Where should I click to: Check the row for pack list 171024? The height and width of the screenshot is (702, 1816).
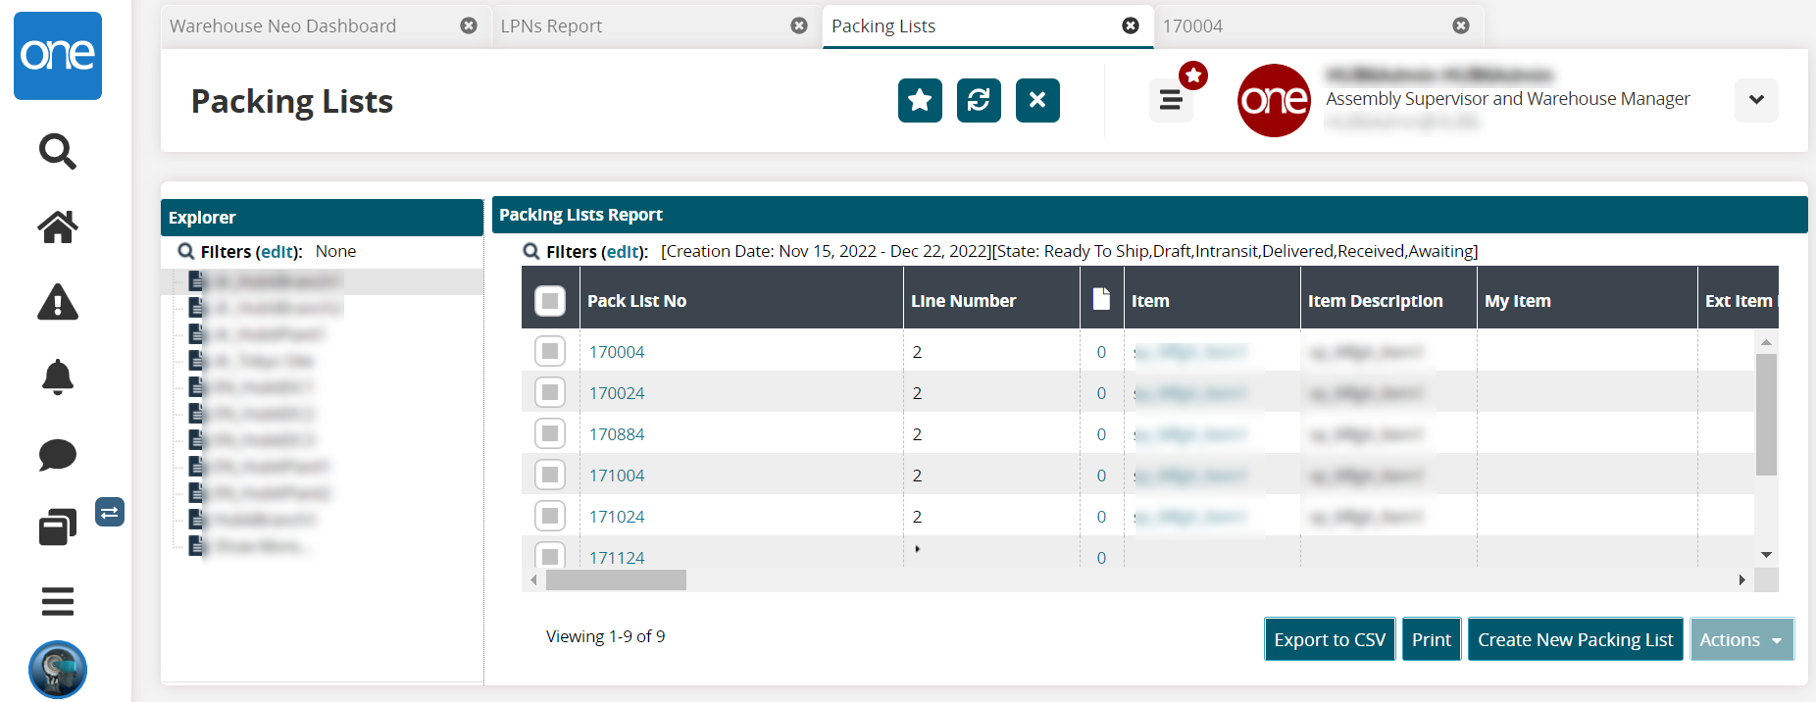coord(550,516)
